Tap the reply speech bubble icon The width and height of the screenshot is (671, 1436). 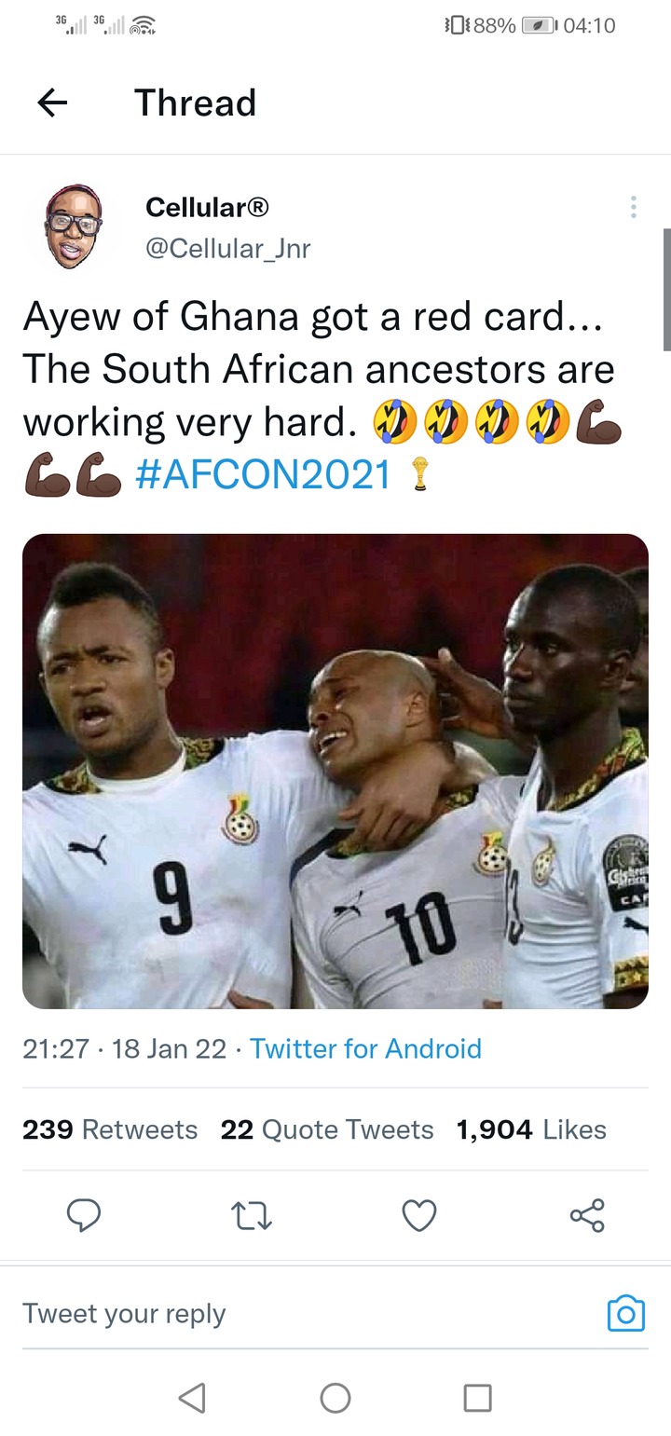point(84,1215)
